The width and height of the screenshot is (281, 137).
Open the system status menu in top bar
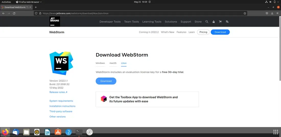[x=273, y=2]
